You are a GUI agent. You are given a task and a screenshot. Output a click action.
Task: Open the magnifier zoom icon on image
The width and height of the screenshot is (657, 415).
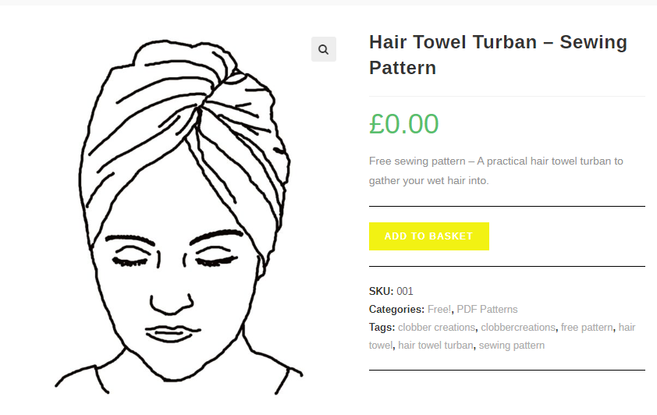coord(324,49)
